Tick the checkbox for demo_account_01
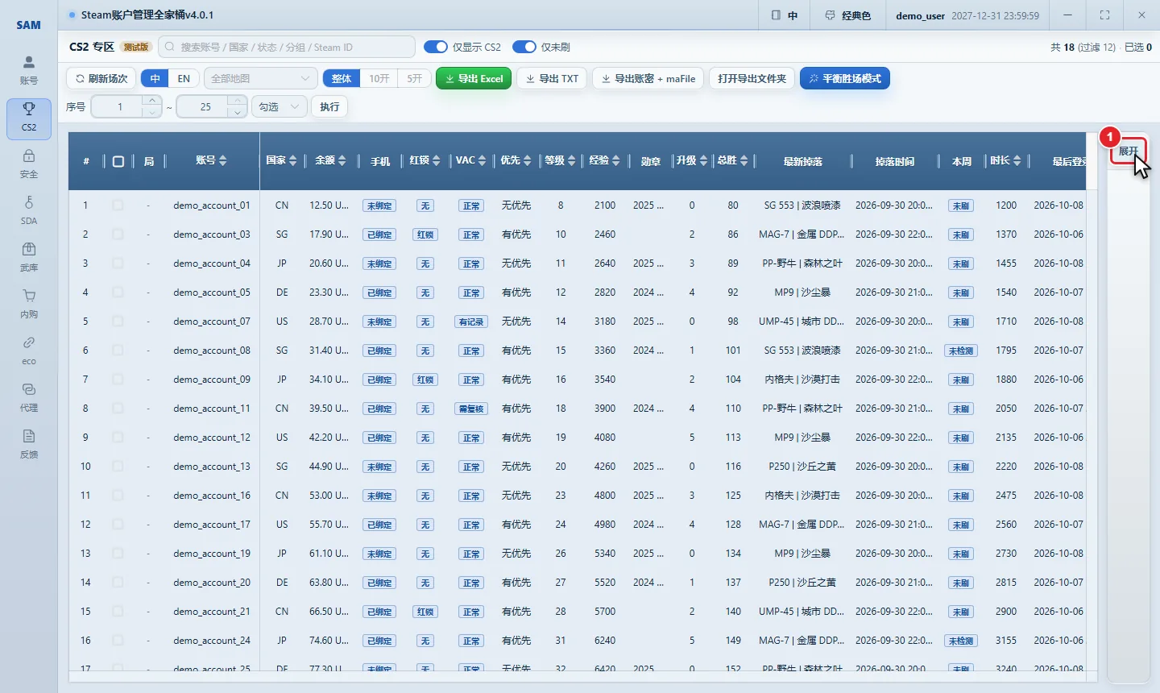Viewport: 1160px width, 693px height. click(x=118, y=205)
